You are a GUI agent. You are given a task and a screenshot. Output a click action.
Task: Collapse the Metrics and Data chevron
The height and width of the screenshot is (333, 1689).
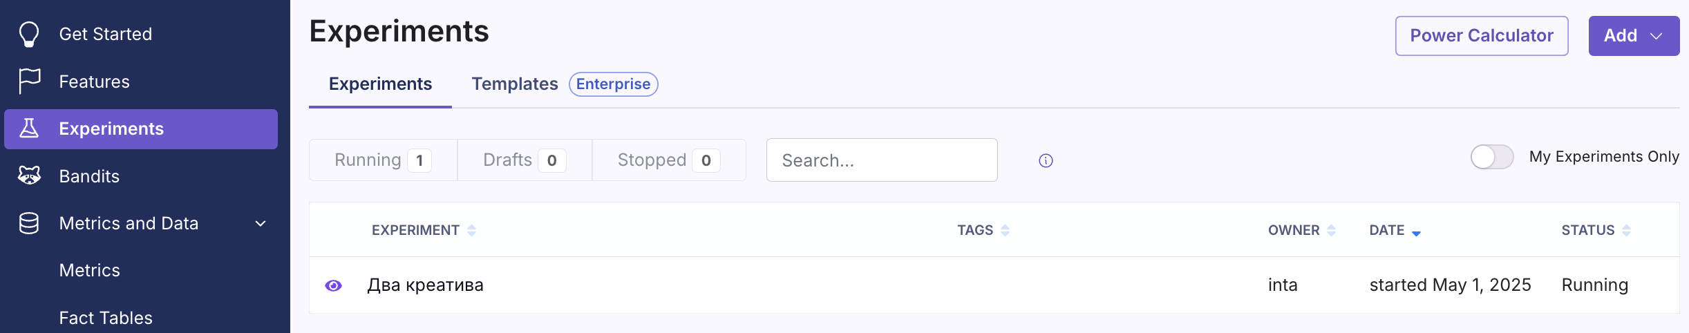[261, 223]
